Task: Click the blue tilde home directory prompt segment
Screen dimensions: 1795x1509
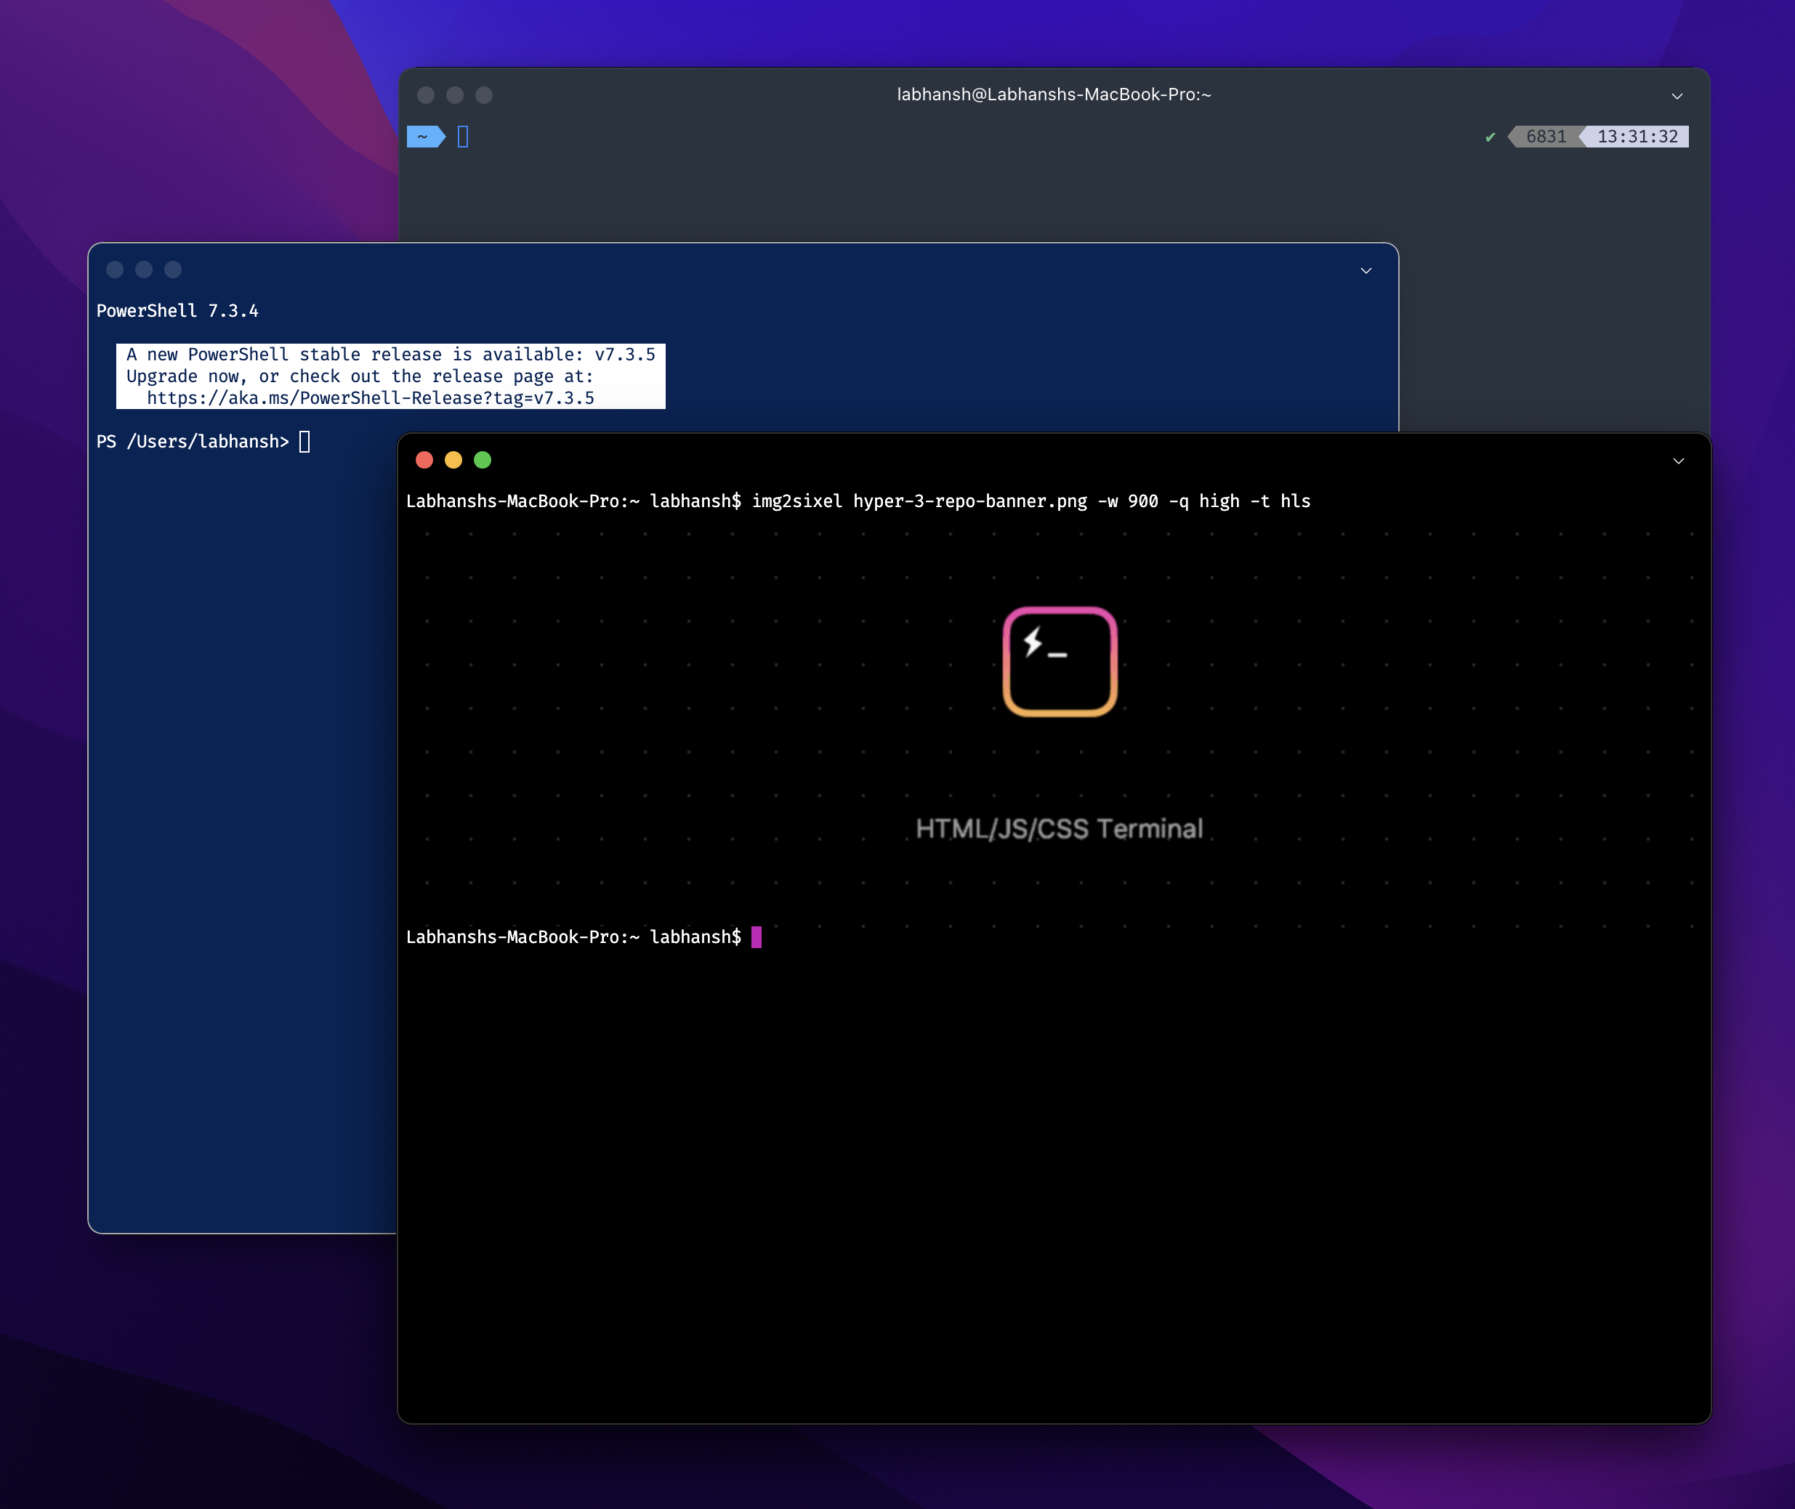Action: point(424,137)
